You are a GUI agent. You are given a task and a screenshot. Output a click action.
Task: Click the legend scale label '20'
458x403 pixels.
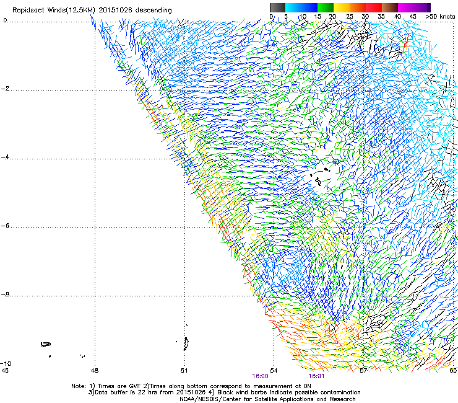(x=332, y=17)
